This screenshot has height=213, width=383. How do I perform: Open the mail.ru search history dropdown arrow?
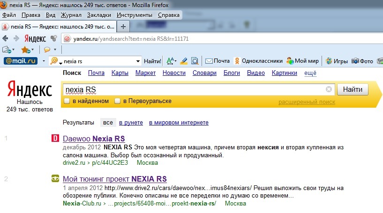coord(138,61)
